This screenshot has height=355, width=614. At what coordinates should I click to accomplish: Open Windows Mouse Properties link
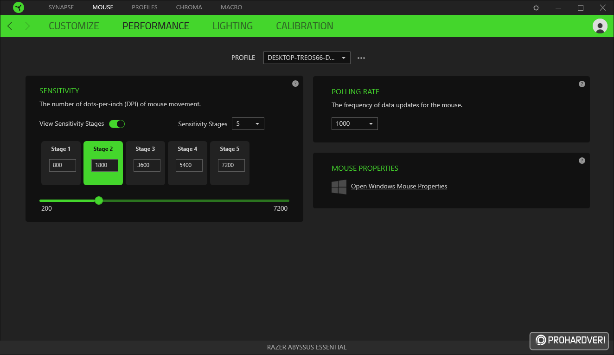(x=399, y=186)
